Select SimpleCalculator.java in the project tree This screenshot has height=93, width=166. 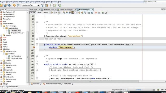(18, 33)
